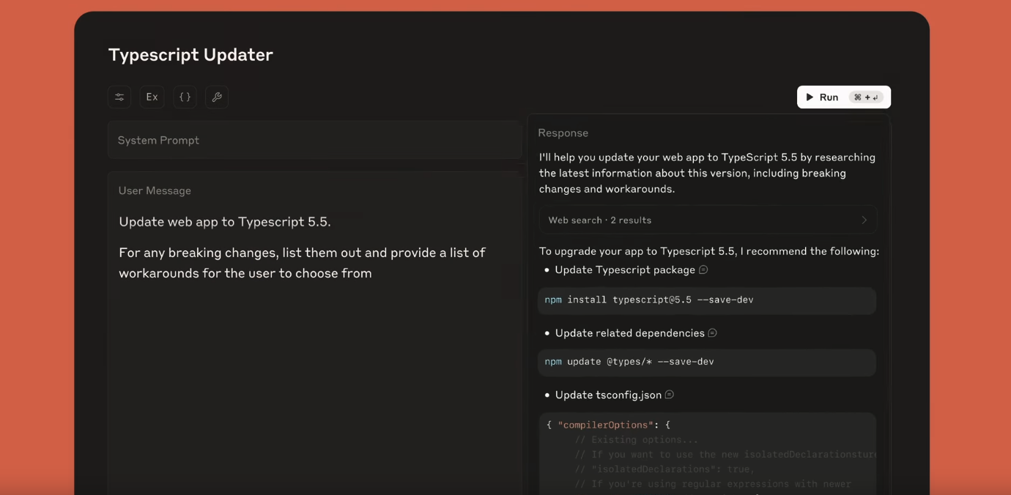Click the keyboard shortcut badge in Run
This screenshot has width=1011, height=495.
coord(865,97)
